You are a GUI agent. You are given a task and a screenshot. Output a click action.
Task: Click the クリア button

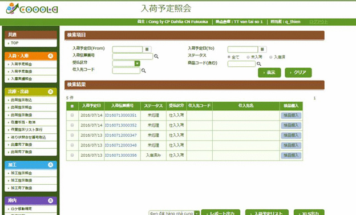[298, 73]
